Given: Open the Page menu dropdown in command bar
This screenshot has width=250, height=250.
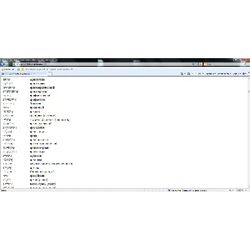Looking at the screenshot, I should [211, 74].
